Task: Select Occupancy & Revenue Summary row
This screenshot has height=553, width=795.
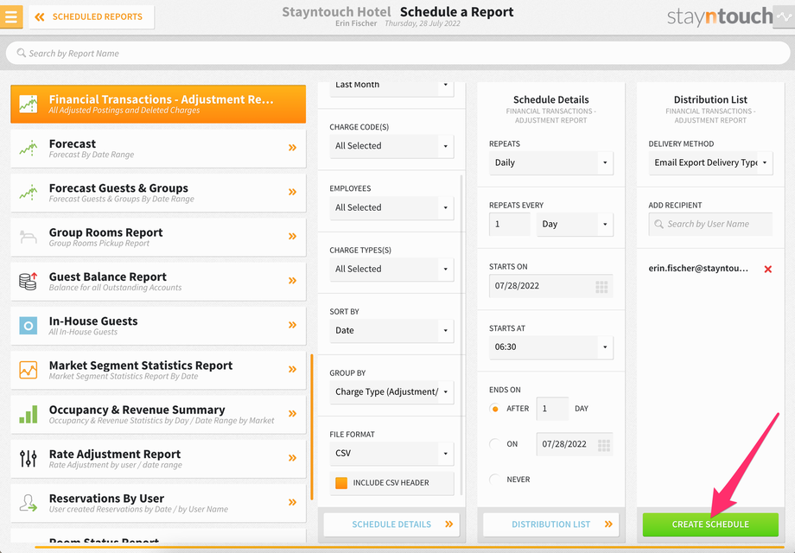Action: coord(158,415)
